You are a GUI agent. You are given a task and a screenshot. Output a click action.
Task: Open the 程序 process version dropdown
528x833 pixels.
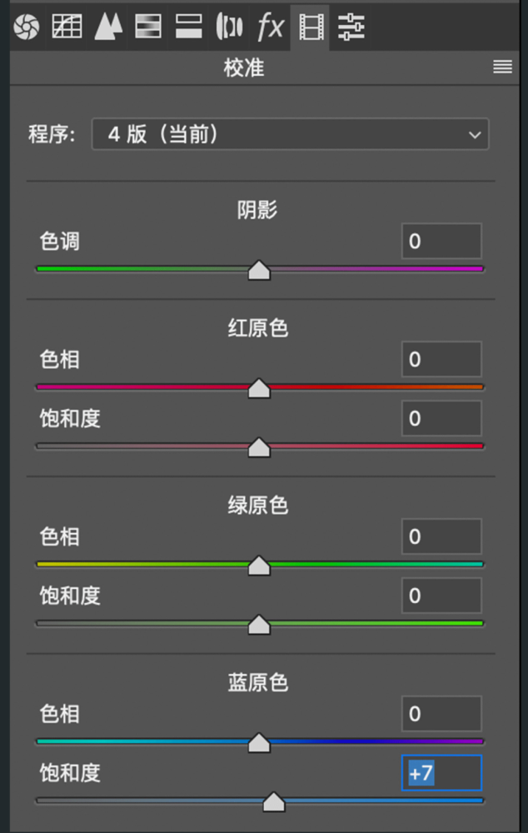pos(290,134)
